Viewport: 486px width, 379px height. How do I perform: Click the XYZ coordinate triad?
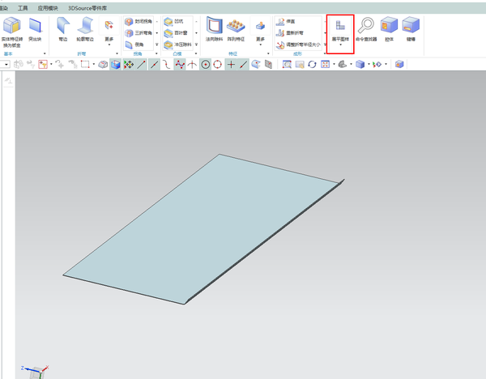(35, 371)
